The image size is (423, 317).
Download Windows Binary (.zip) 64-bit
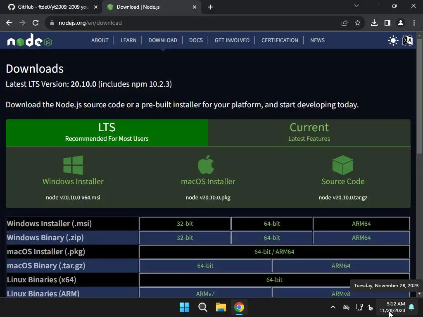point(272,237)
